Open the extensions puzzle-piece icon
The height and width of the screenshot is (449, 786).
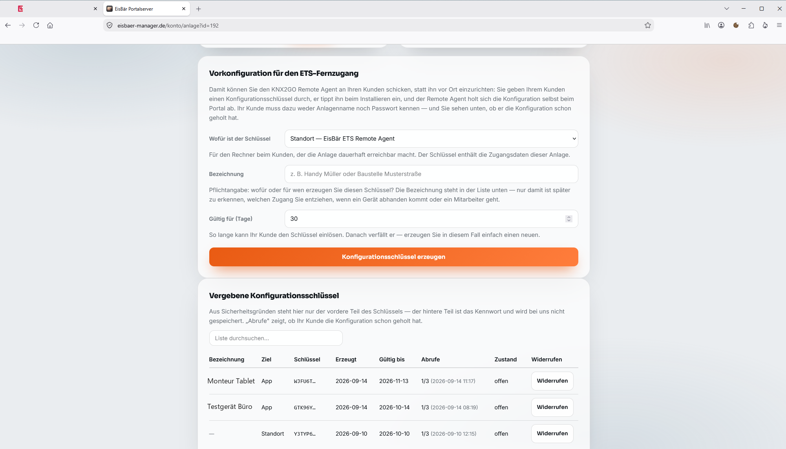click(751, 25)
